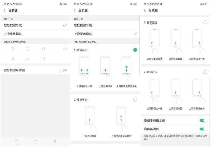
Task: Select 虚拟按键导航 in the left screen
Action: click(35, 25)
